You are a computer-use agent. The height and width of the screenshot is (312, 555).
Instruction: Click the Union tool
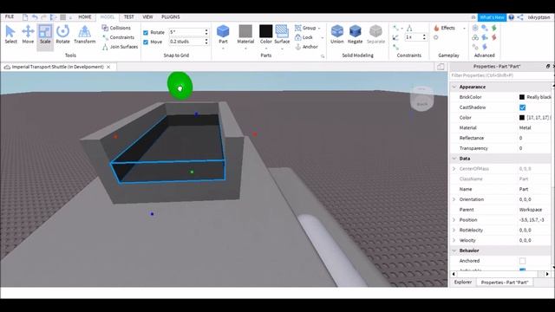337,35
